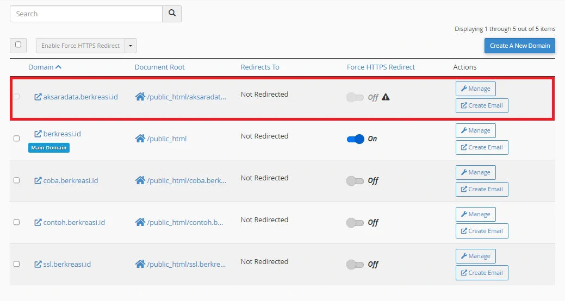
Task: Click Create A New Domain button
Action: tap(520, 46)
